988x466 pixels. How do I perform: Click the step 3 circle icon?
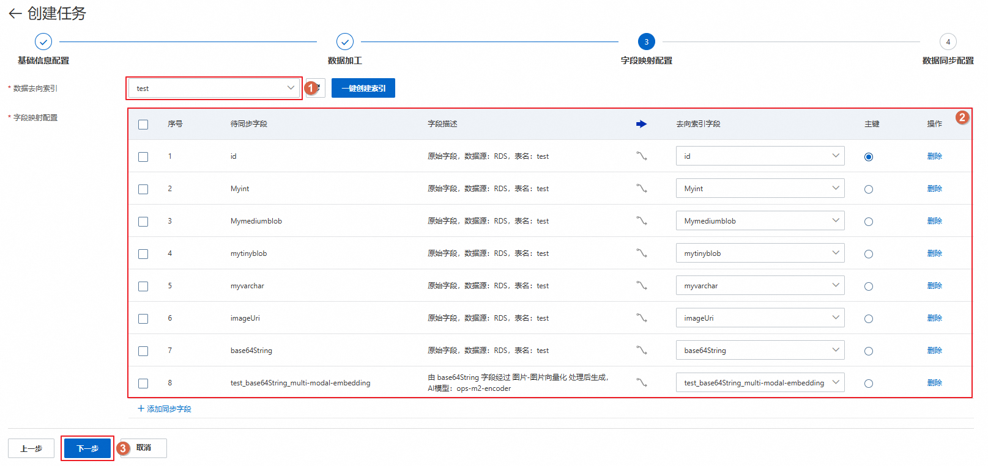coord(647,42)
